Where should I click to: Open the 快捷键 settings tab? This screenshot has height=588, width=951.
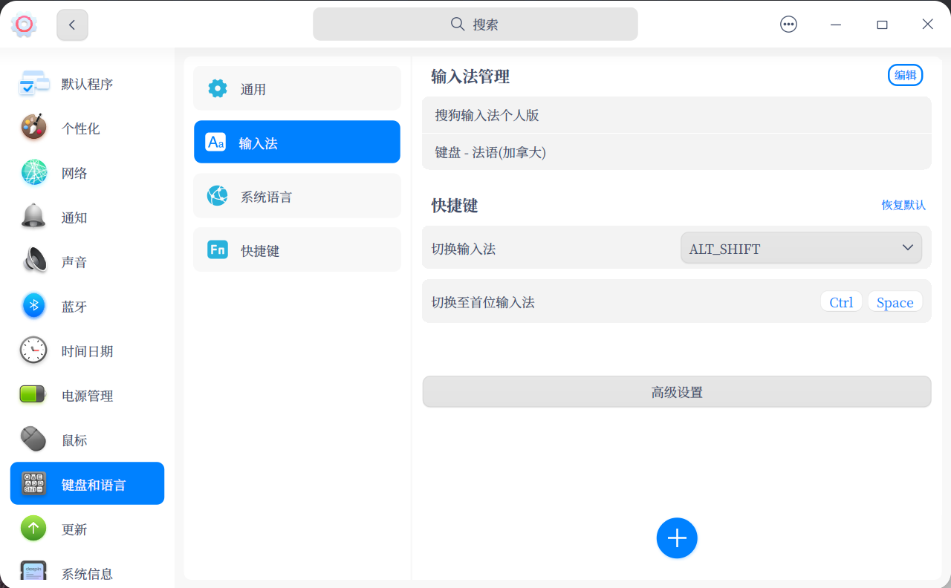click(x=297, y=249)
